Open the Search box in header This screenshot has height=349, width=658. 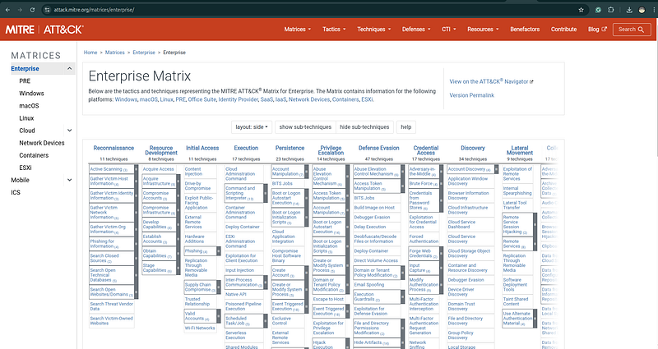pyautogui.click(x=632, y=30)
